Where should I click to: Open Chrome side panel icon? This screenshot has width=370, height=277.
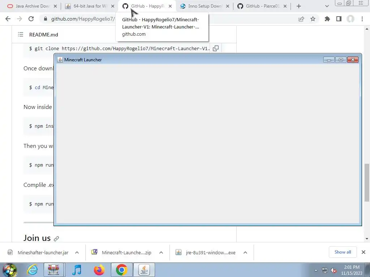point(339,19)
